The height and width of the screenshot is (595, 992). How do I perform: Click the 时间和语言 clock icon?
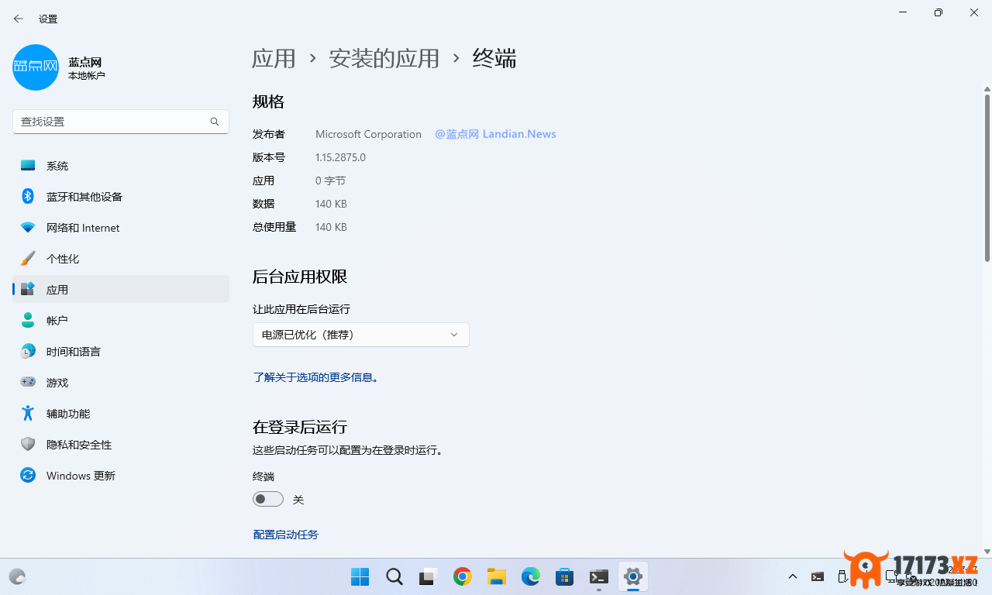(x=28, y=352)
